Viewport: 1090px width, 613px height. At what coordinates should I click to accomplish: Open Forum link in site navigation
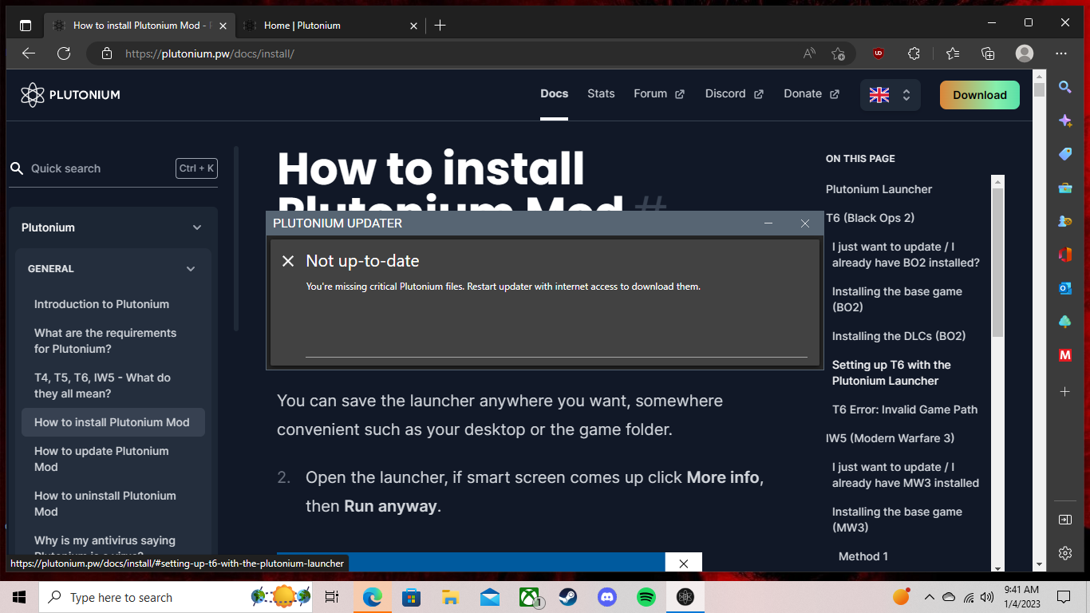659,93
